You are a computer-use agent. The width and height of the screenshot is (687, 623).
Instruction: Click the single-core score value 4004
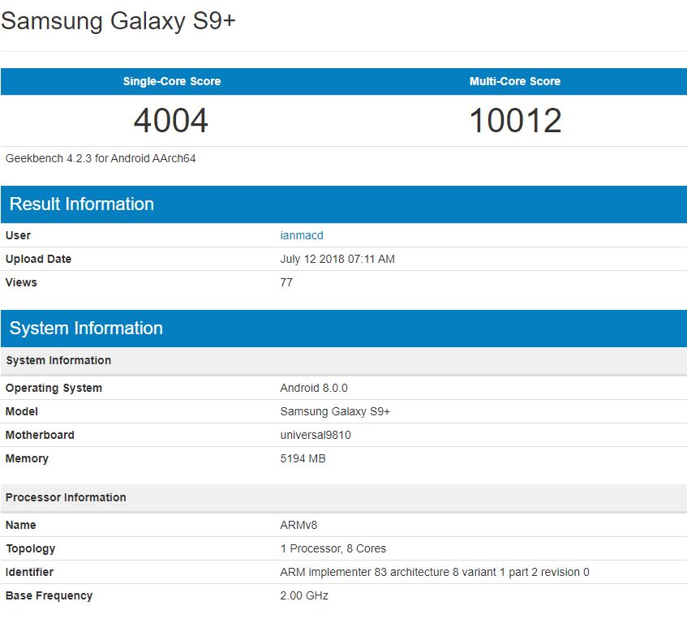[171, 120]
